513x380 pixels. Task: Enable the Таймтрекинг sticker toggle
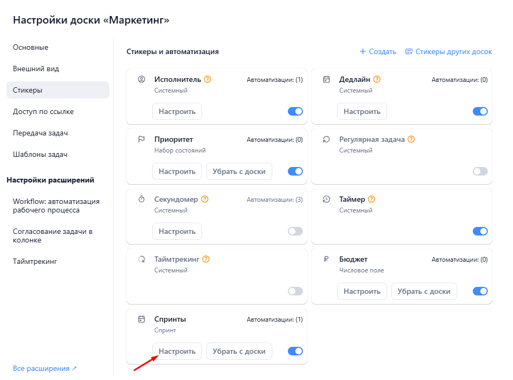(295, 291)
